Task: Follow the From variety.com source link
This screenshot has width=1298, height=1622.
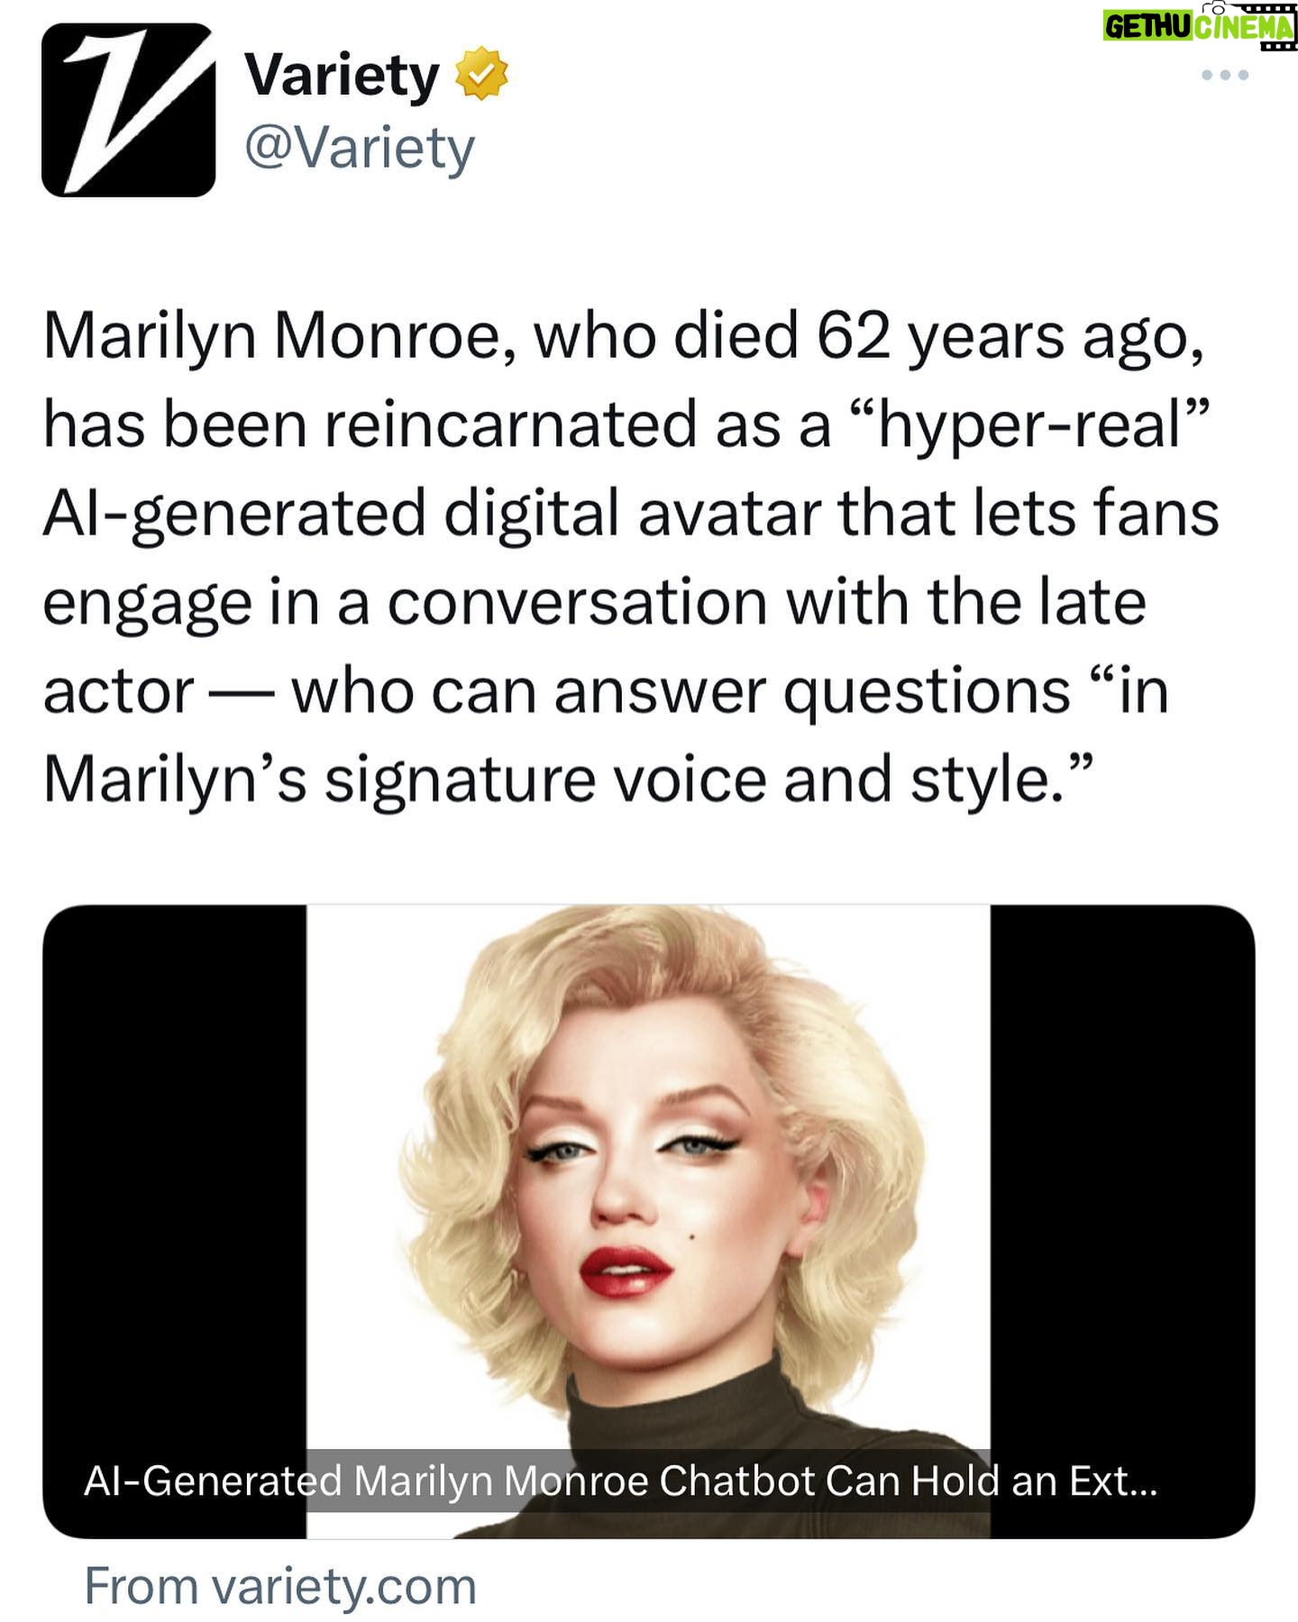Action: tap(280, 1587)
